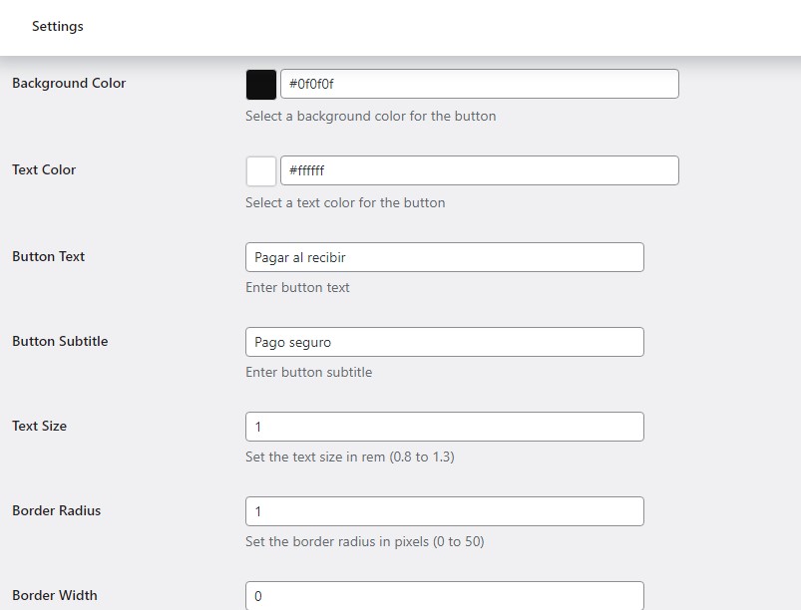Screen dimensions: 801x610
Task: Click the 'Pagar al recibir' text field
Action: pyautogui.click(x=444, y=257)
